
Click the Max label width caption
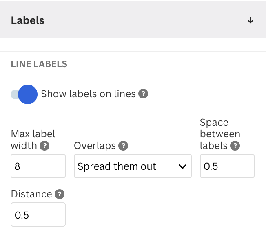(33, 140)
